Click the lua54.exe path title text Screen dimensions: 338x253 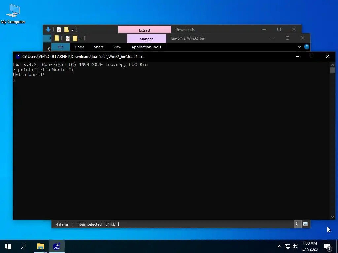(84, 57)
